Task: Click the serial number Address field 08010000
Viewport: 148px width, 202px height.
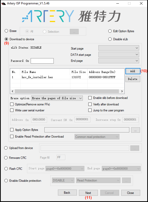Action: (39, 120)
